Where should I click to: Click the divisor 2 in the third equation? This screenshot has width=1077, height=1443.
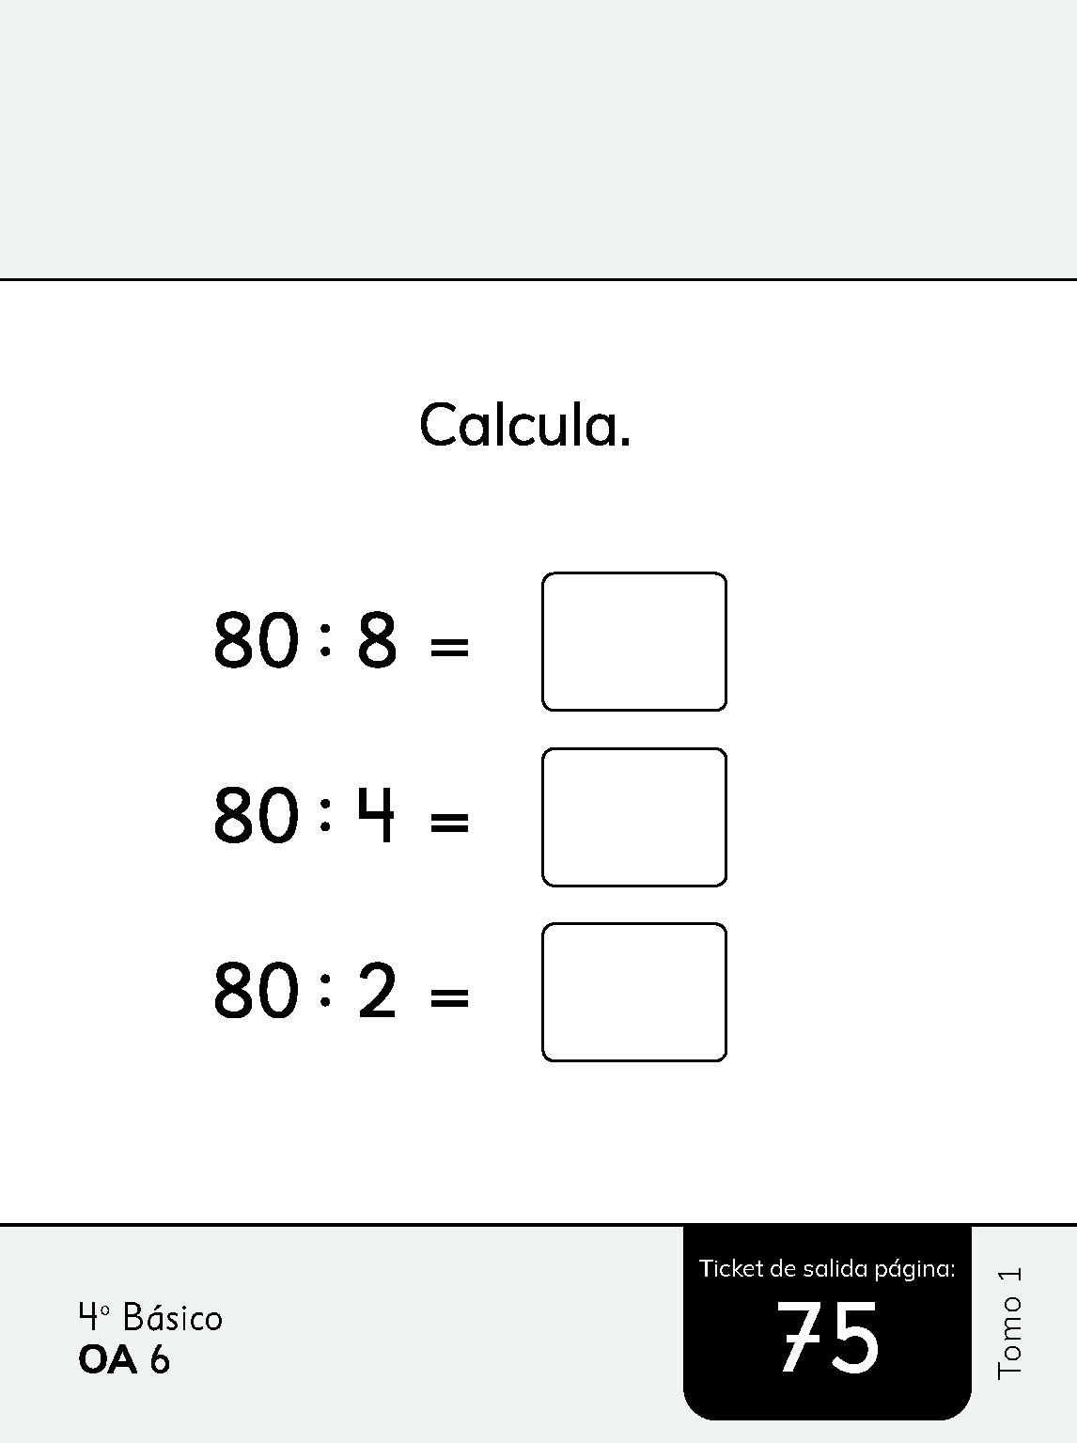377,992
